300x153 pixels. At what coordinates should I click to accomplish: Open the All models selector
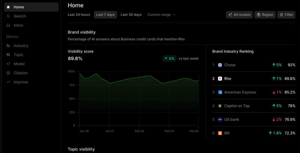pyautogui.click(x=239, y=15)
